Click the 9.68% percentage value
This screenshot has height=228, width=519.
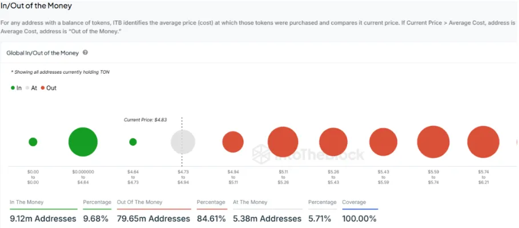[96, 219]
